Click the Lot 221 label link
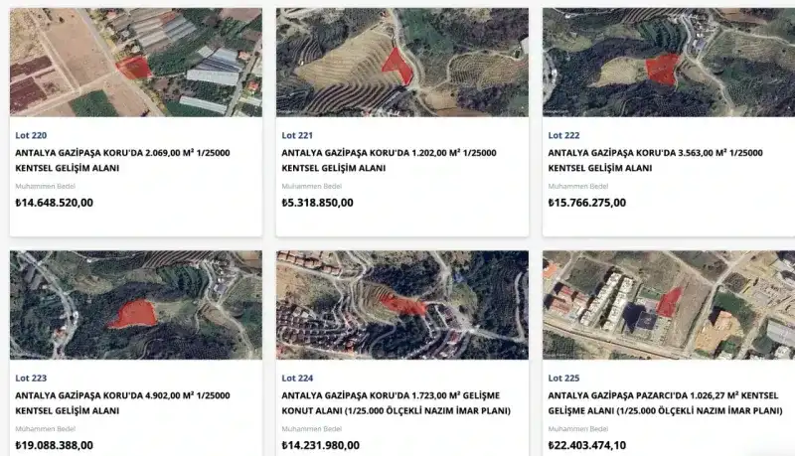Screen dimensions: 795x456 coord(297,135)
